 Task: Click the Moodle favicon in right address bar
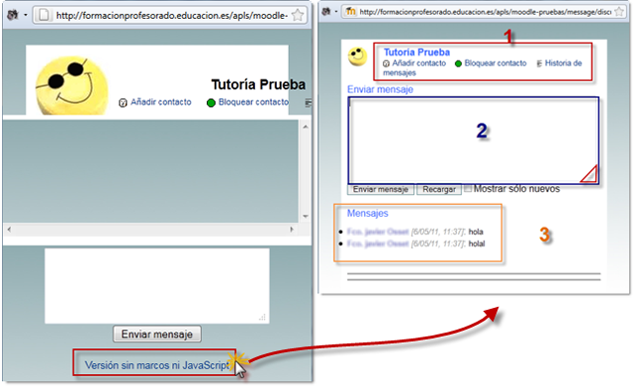[350, 12]
